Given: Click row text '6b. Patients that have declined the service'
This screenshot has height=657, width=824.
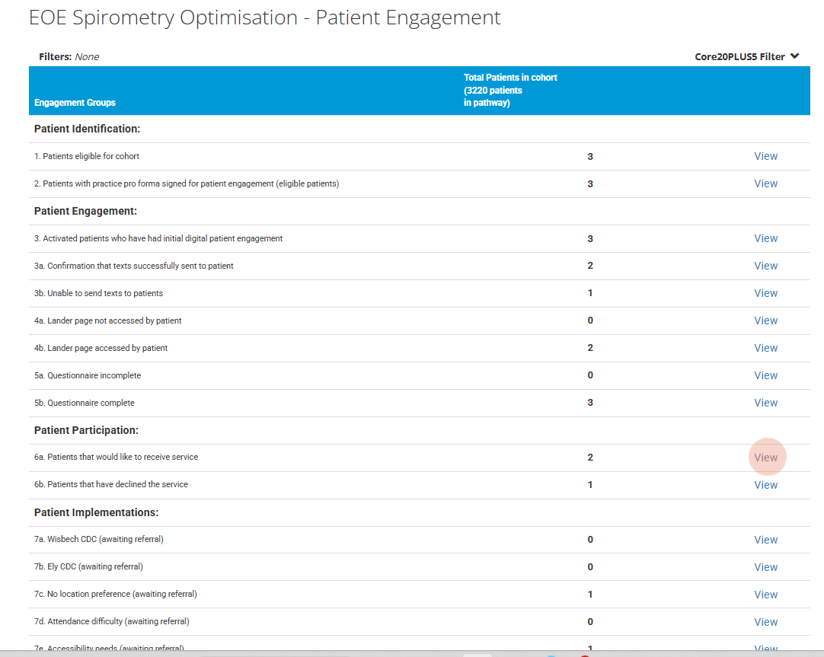Looking at the screenshot, I should coord(111,484).
